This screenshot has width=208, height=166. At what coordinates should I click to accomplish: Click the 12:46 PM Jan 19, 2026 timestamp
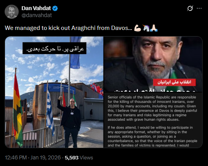point(33,157)
